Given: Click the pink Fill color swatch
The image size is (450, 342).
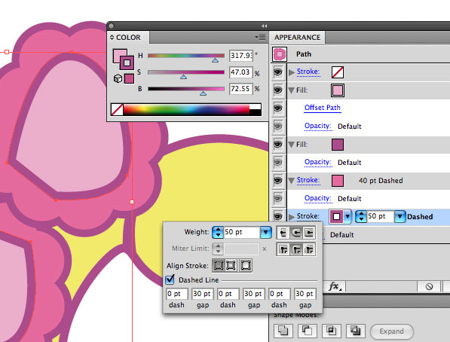Looking at the screenshot, I should (x=338, y=90).
